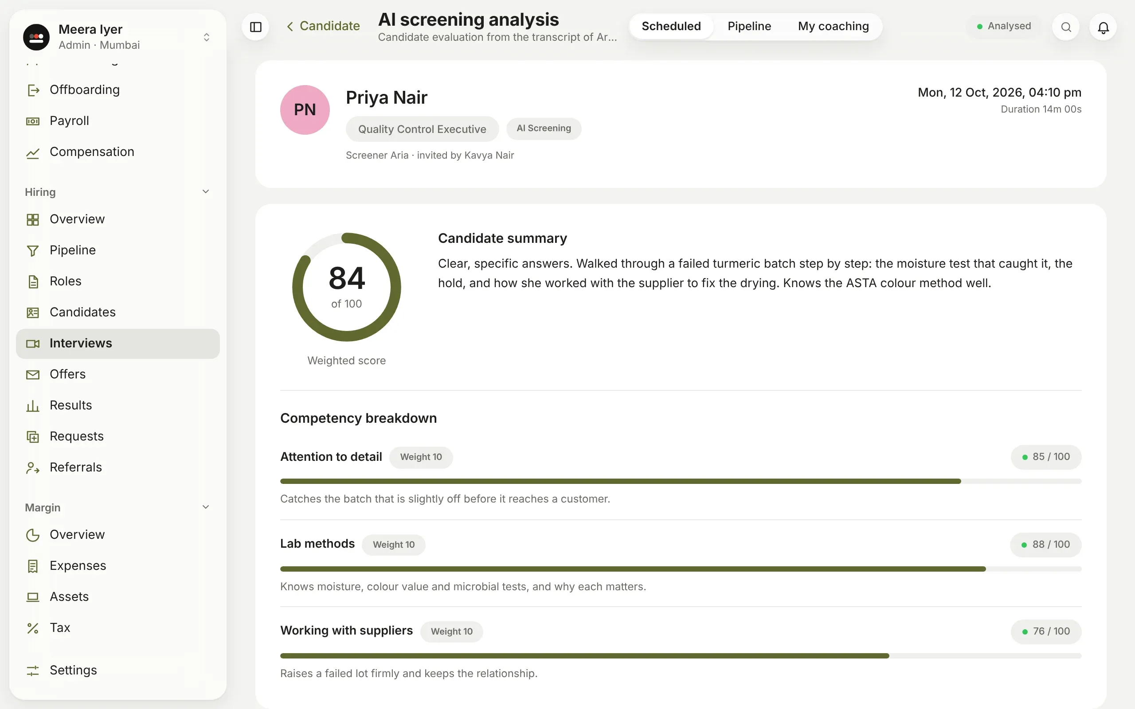Collapse the Margin section chevron
Screen dimensions: 1135x709
205,507
